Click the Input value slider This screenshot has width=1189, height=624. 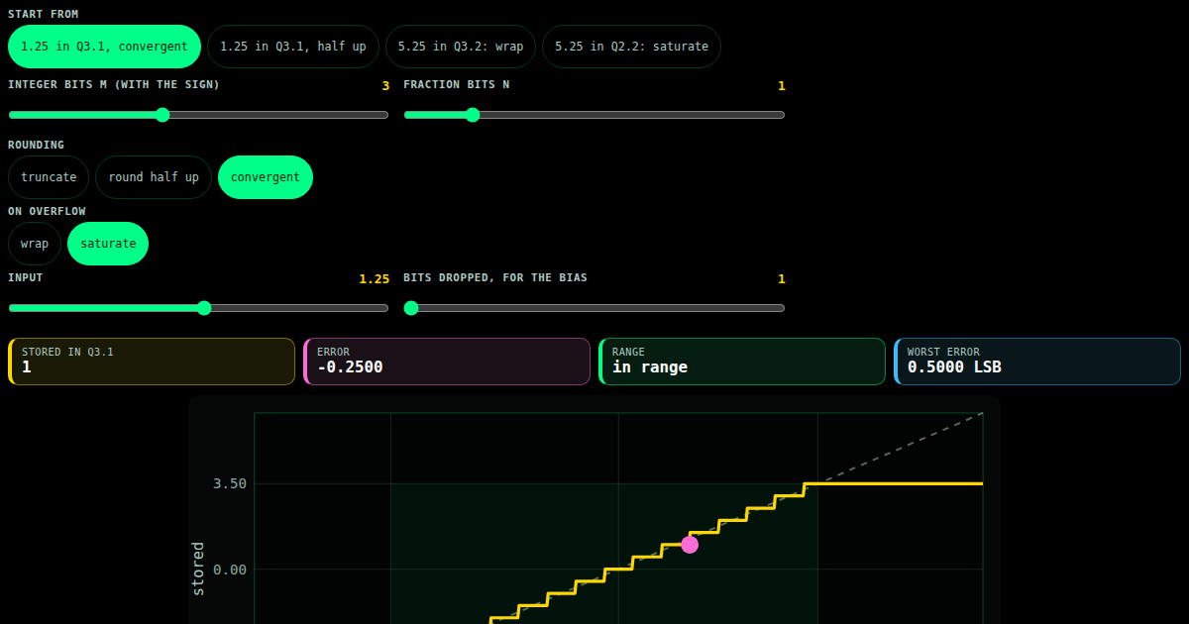click(198, 308)
